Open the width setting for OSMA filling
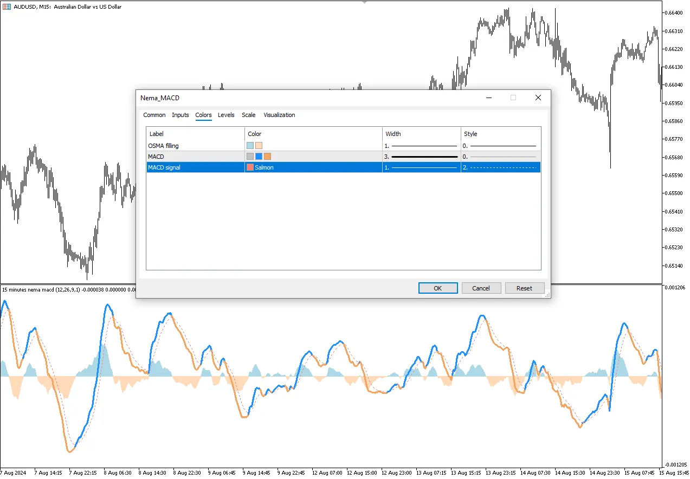Screen dimensions: 690x479 tap(421, 146)
